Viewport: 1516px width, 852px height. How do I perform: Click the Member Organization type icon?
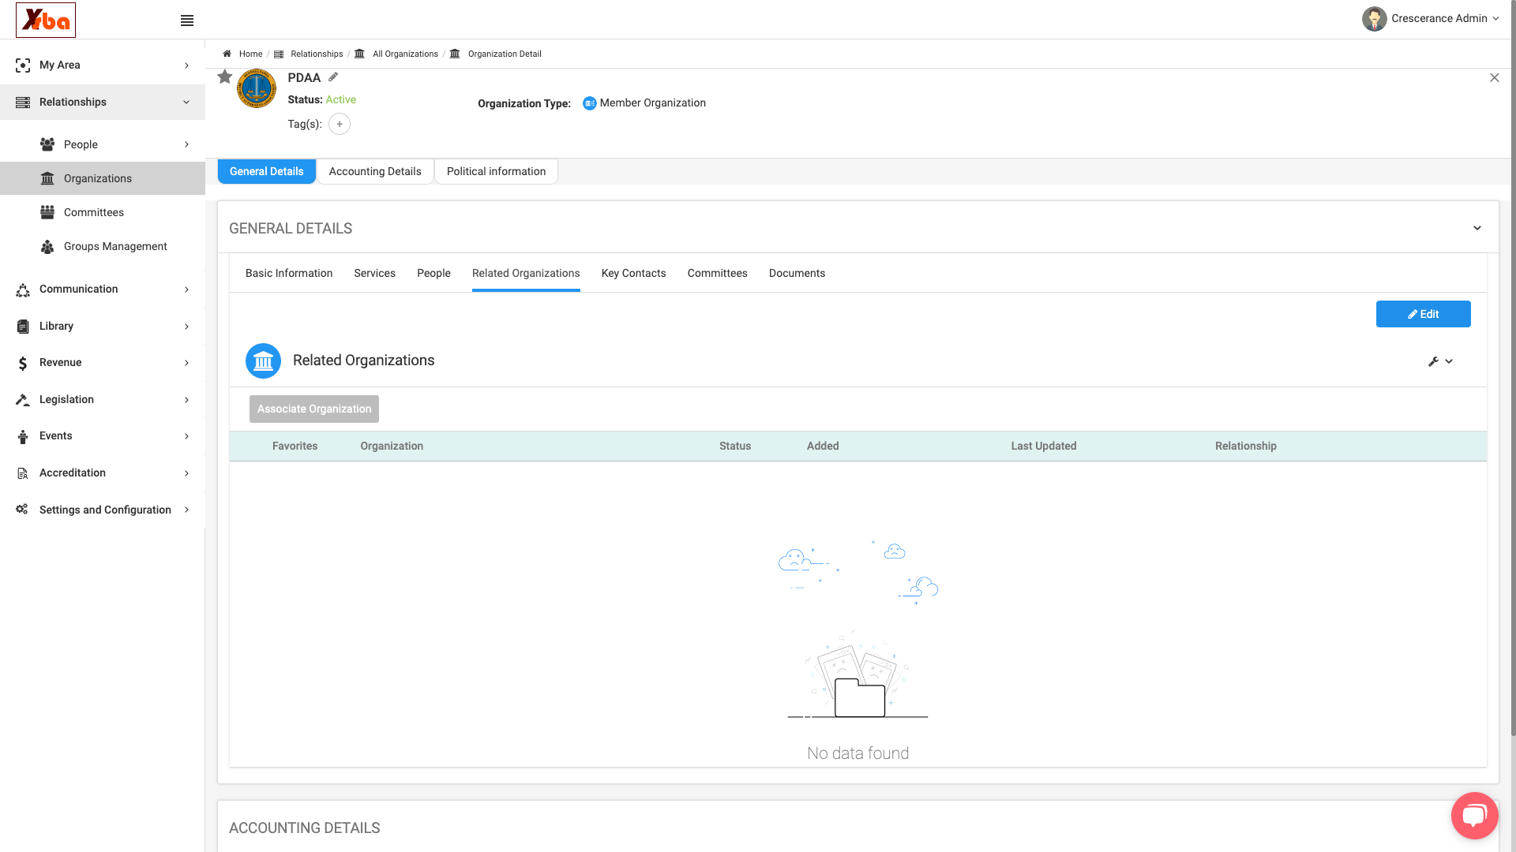tap(589, 103)
